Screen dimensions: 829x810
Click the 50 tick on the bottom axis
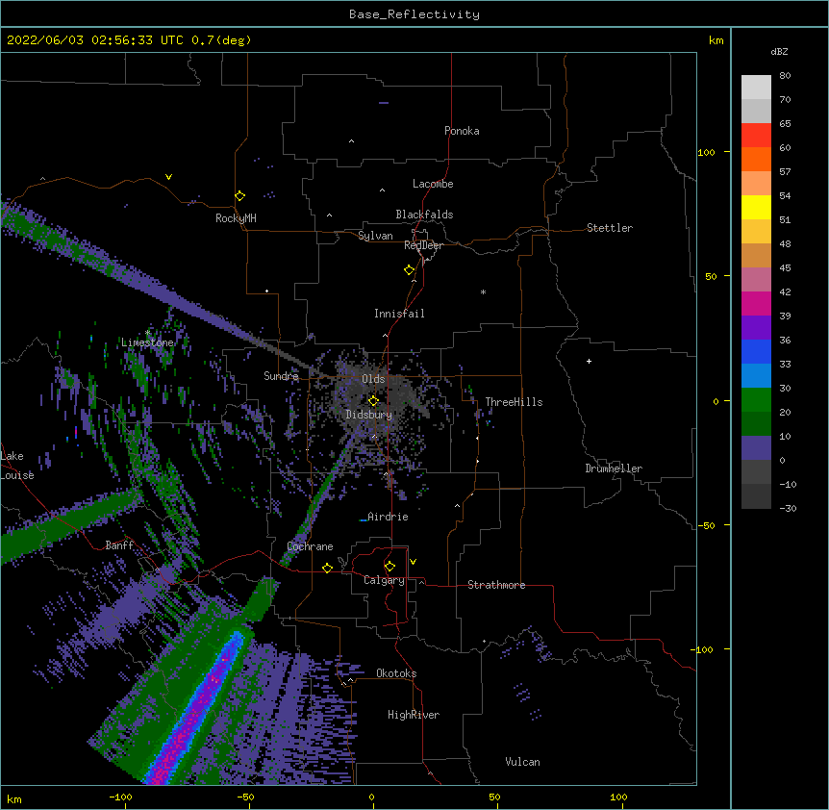494,797
